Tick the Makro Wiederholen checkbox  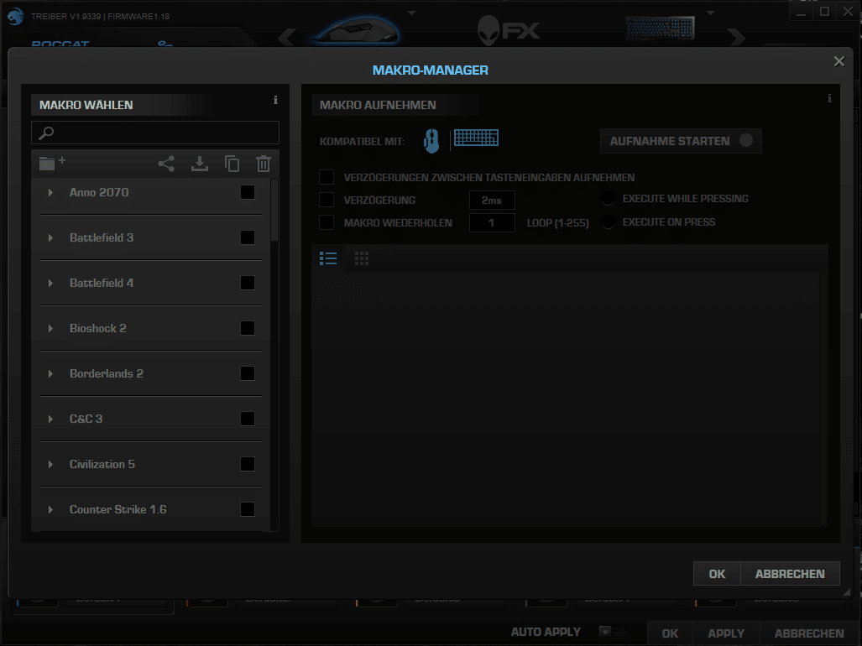[x=327, y=223]
